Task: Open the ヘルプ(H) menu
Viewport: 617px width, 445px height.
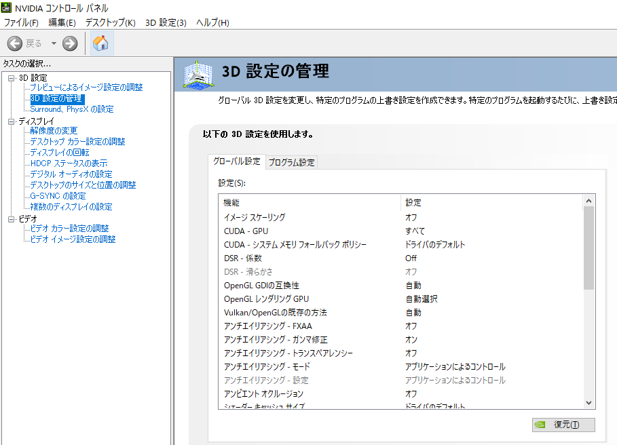Action: click(212, 23)
